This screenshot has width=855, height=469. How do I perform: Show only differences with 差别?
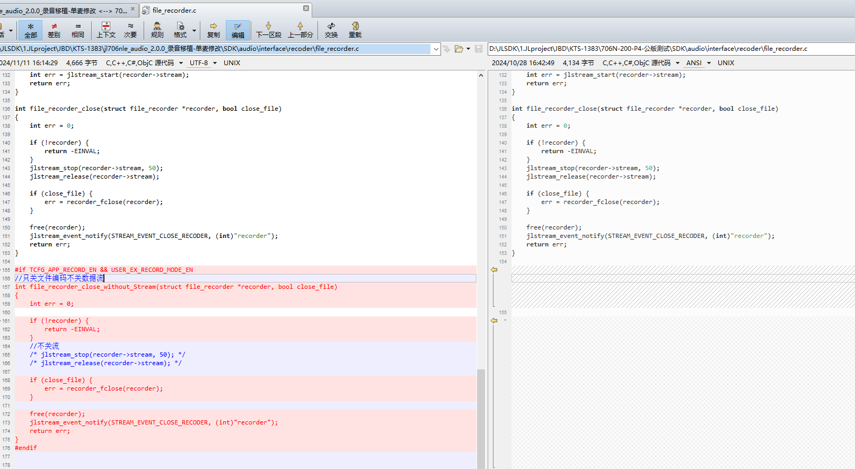[54, 30]
